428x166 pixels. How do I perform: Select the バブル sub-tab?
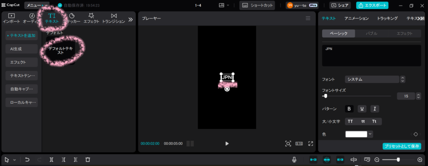(x=372, y=33)
